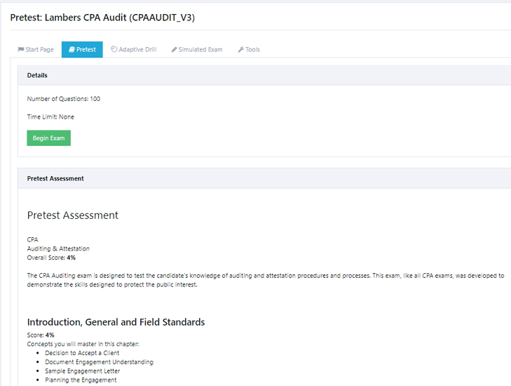Click 'Document Engagement Understanding' bullet
Image resolution: width=511 pixels, height=386 pixels.
99,362
